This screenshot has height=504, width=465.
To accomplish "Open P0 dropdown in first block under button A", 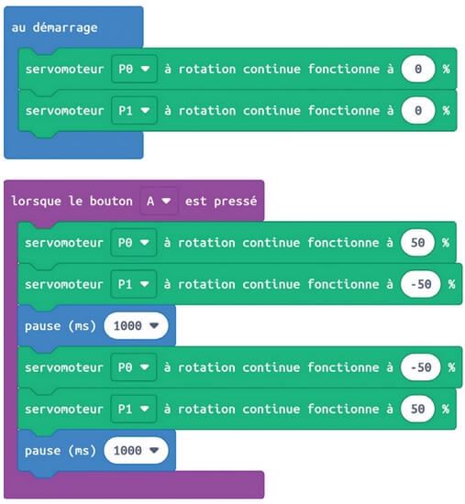I will (134, 242).
